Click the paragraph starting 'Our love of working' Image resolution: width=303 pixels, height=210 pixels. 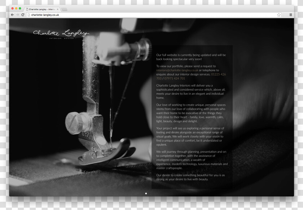pyautogui.click(x=191, y=113)
